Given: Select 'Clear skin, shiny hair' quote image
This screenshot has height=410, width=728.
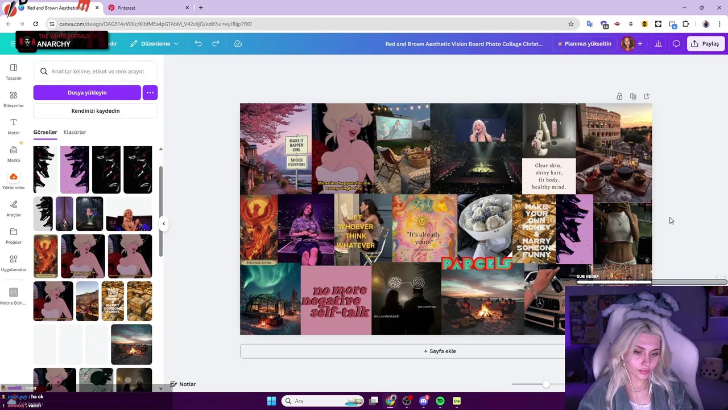Looking at the screenshot, I should click(x=549, y=176).
